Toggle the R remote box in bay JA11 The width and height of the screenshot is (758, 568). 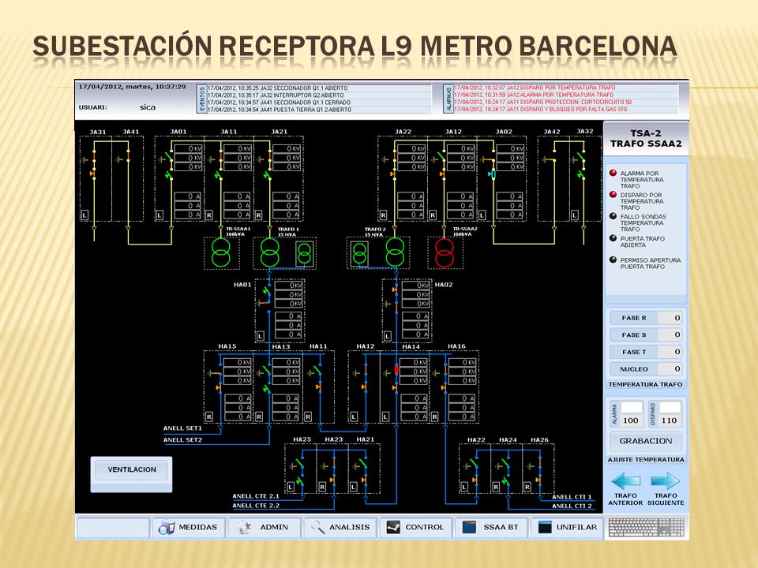click(209, 215)
